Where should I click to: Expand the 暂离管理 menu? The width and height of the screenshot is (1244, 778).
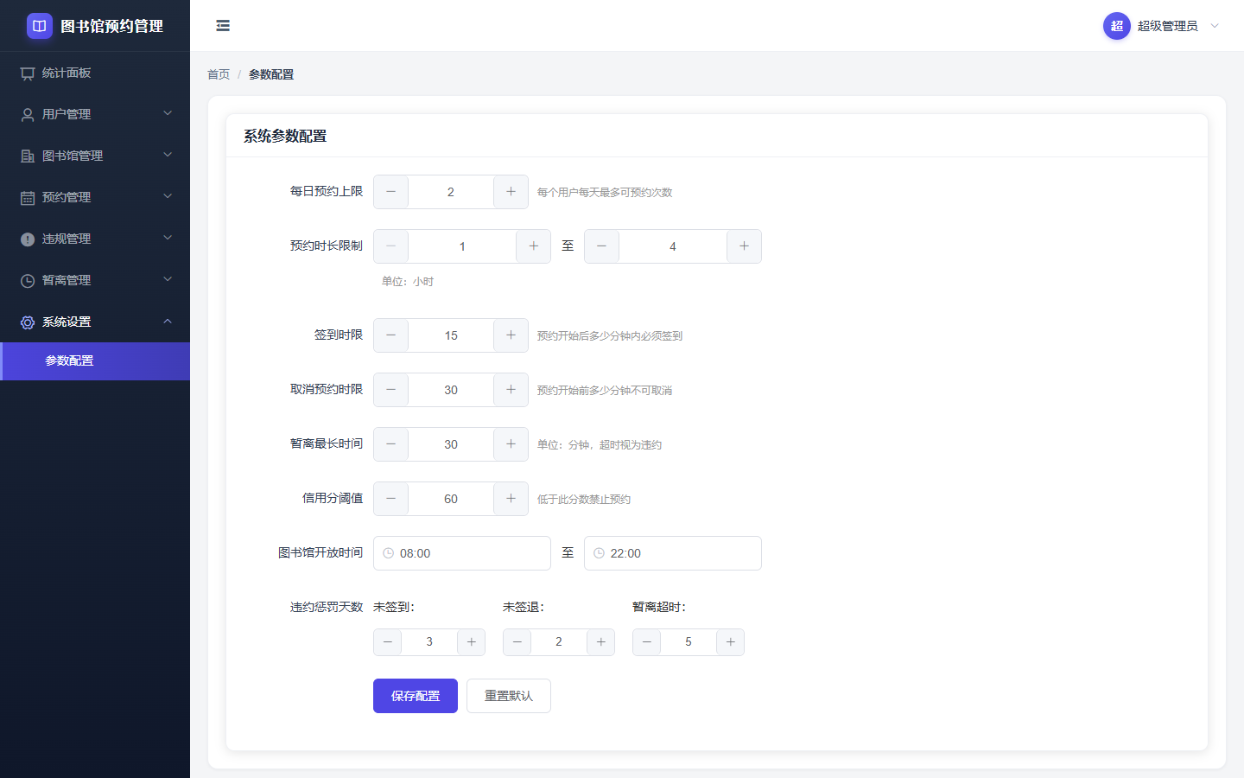(95, 280)
